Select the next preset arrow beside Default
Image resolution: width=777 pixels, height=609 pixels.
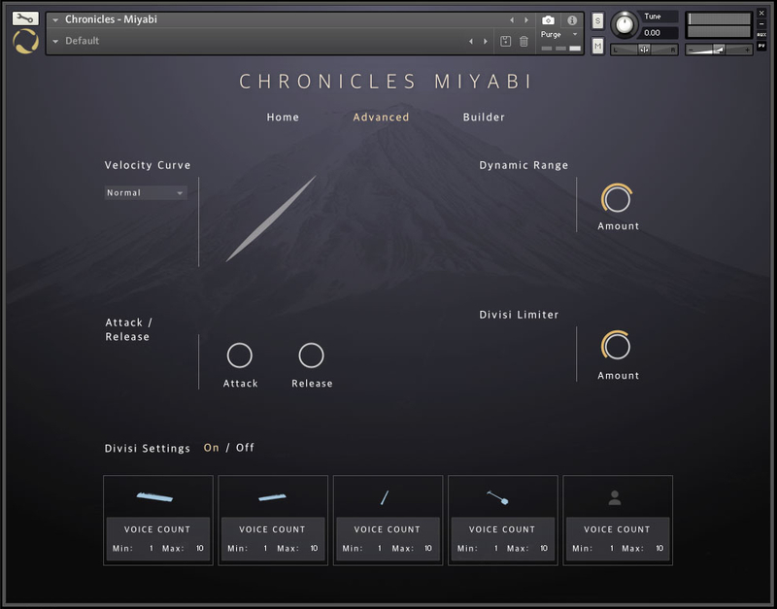point(485,41)
